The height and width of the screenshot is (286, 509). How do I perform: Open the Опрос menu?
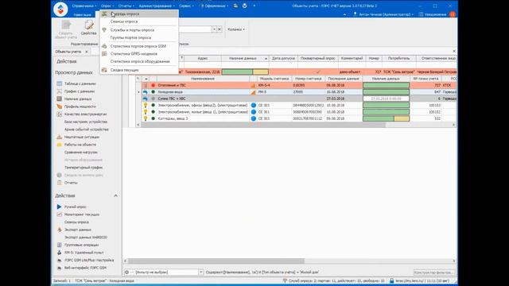pyautogui.click(x=107, y=6)
